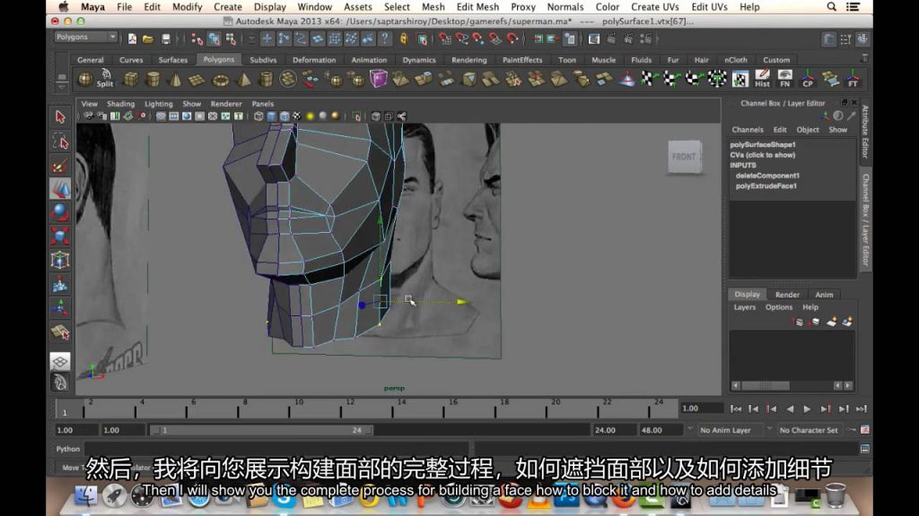Expand the Attribute Editor side tab
The height and width of the screenshot is (516, 919).
[x=865, y=132]
